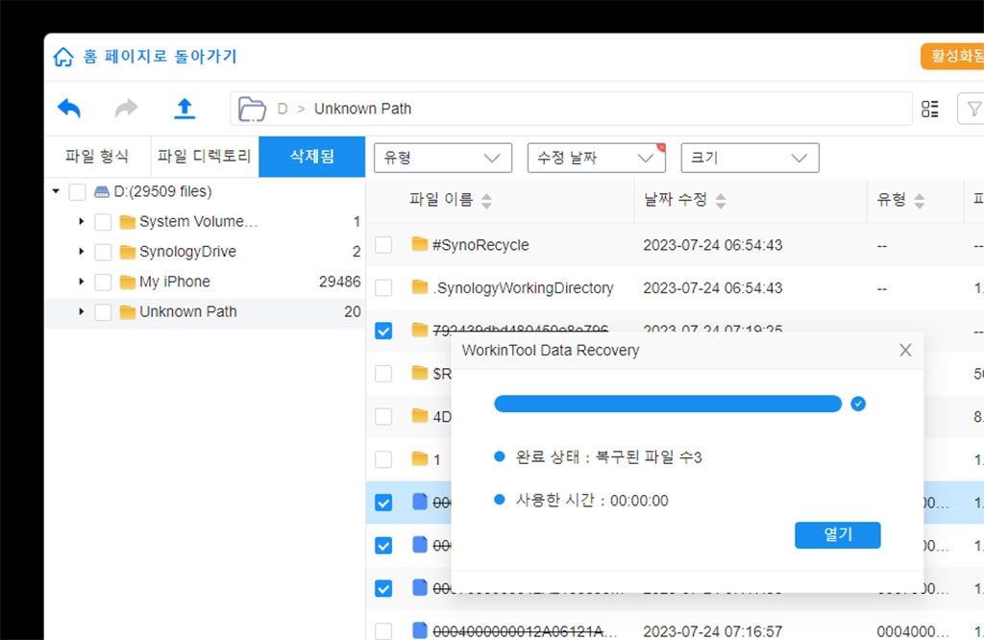Click file icon of 0004000000012A06121A row

click(x=420, y=630)
